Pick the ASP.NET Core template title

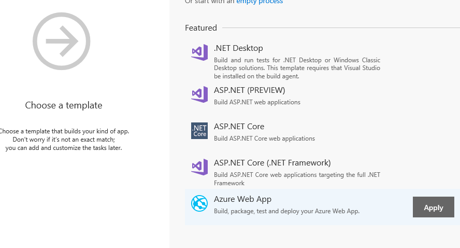239,127
